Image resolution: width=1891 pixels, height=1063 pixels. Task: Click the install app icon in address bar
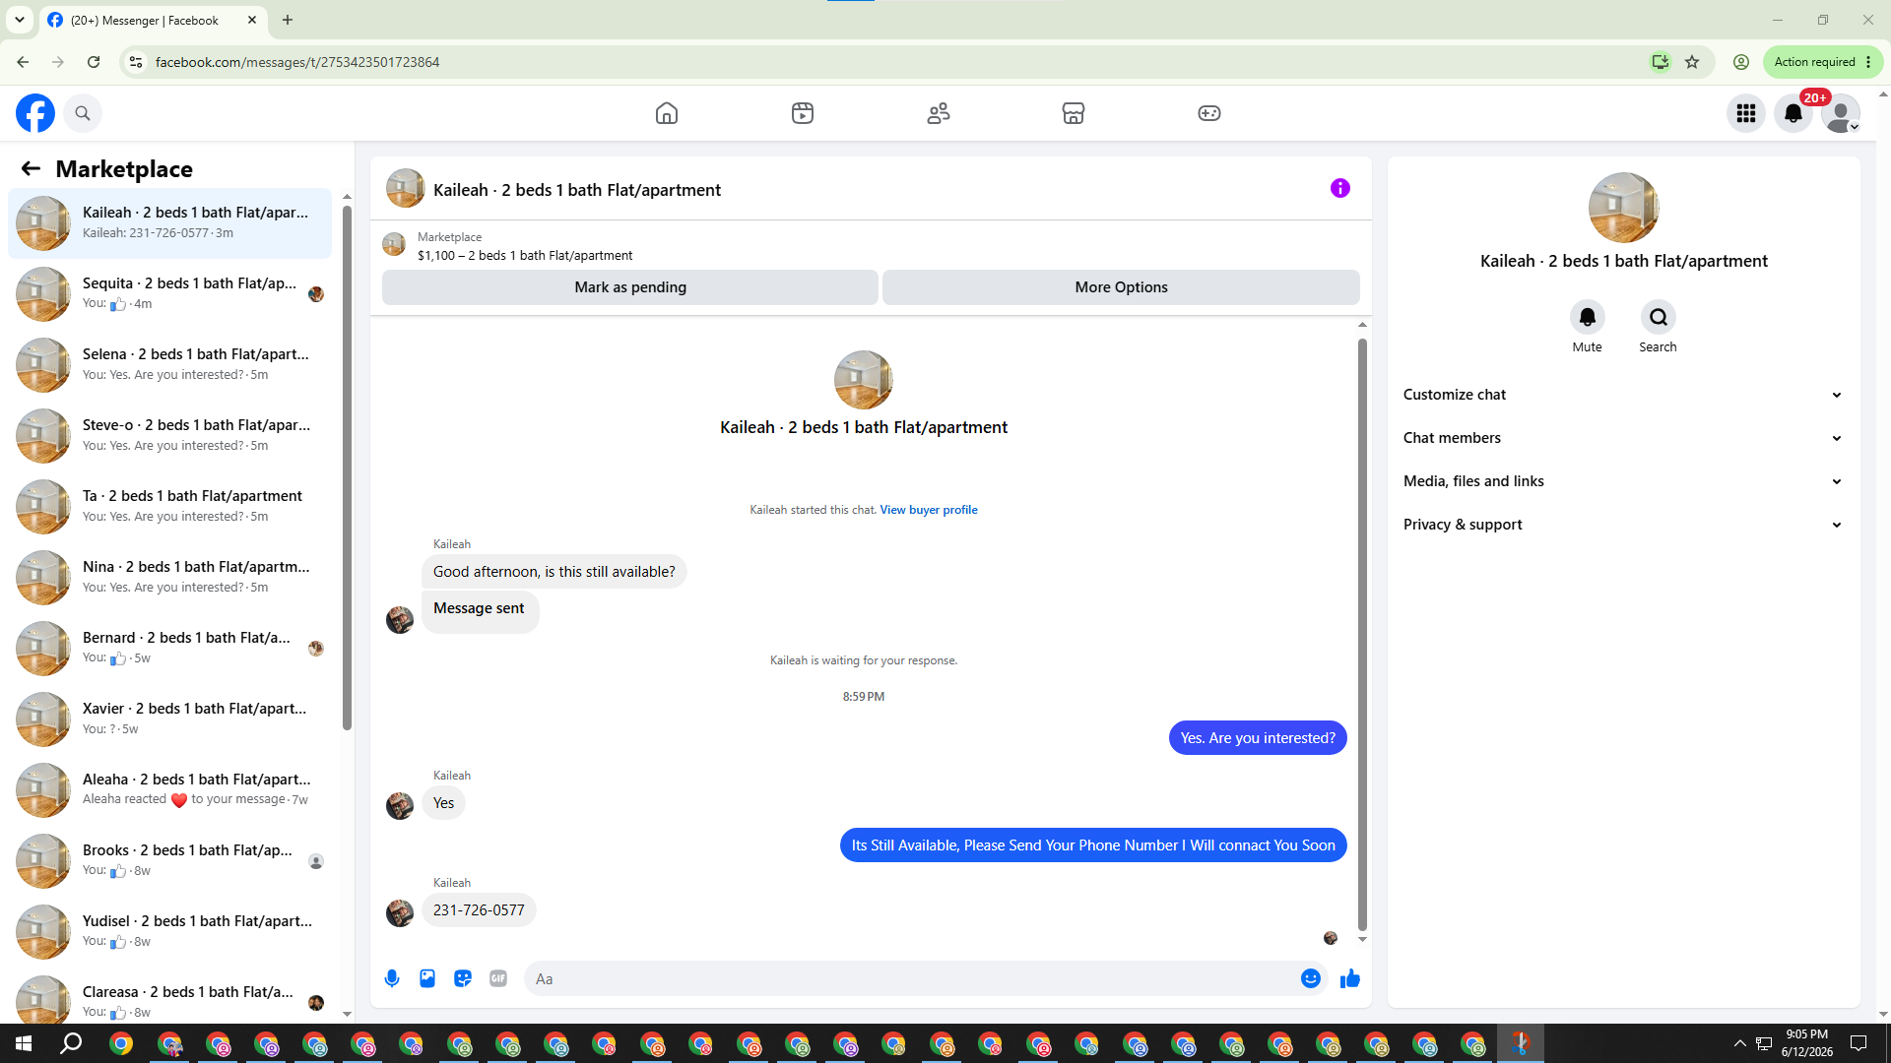[1661, 62]
